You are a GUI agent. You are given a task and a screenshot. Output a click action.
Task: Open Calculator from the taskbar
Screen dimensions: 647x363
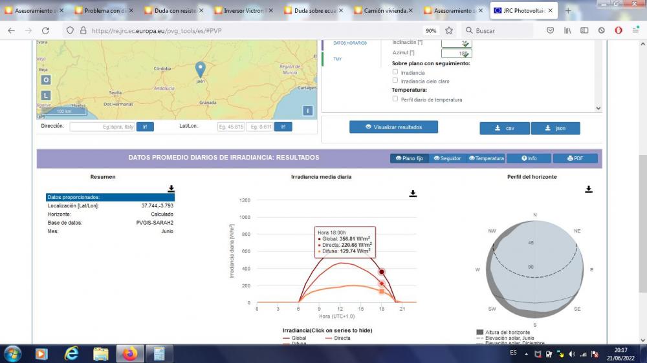coord(159,353)
